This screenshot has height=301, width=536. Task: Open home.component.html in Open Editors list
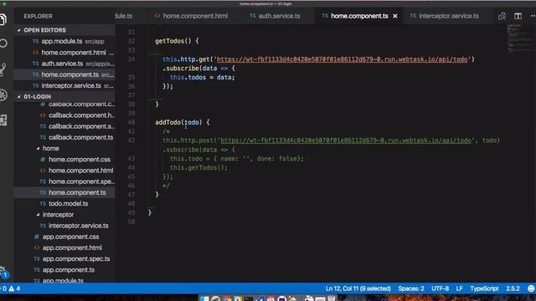pyautogui.click(x=64, y=53)
